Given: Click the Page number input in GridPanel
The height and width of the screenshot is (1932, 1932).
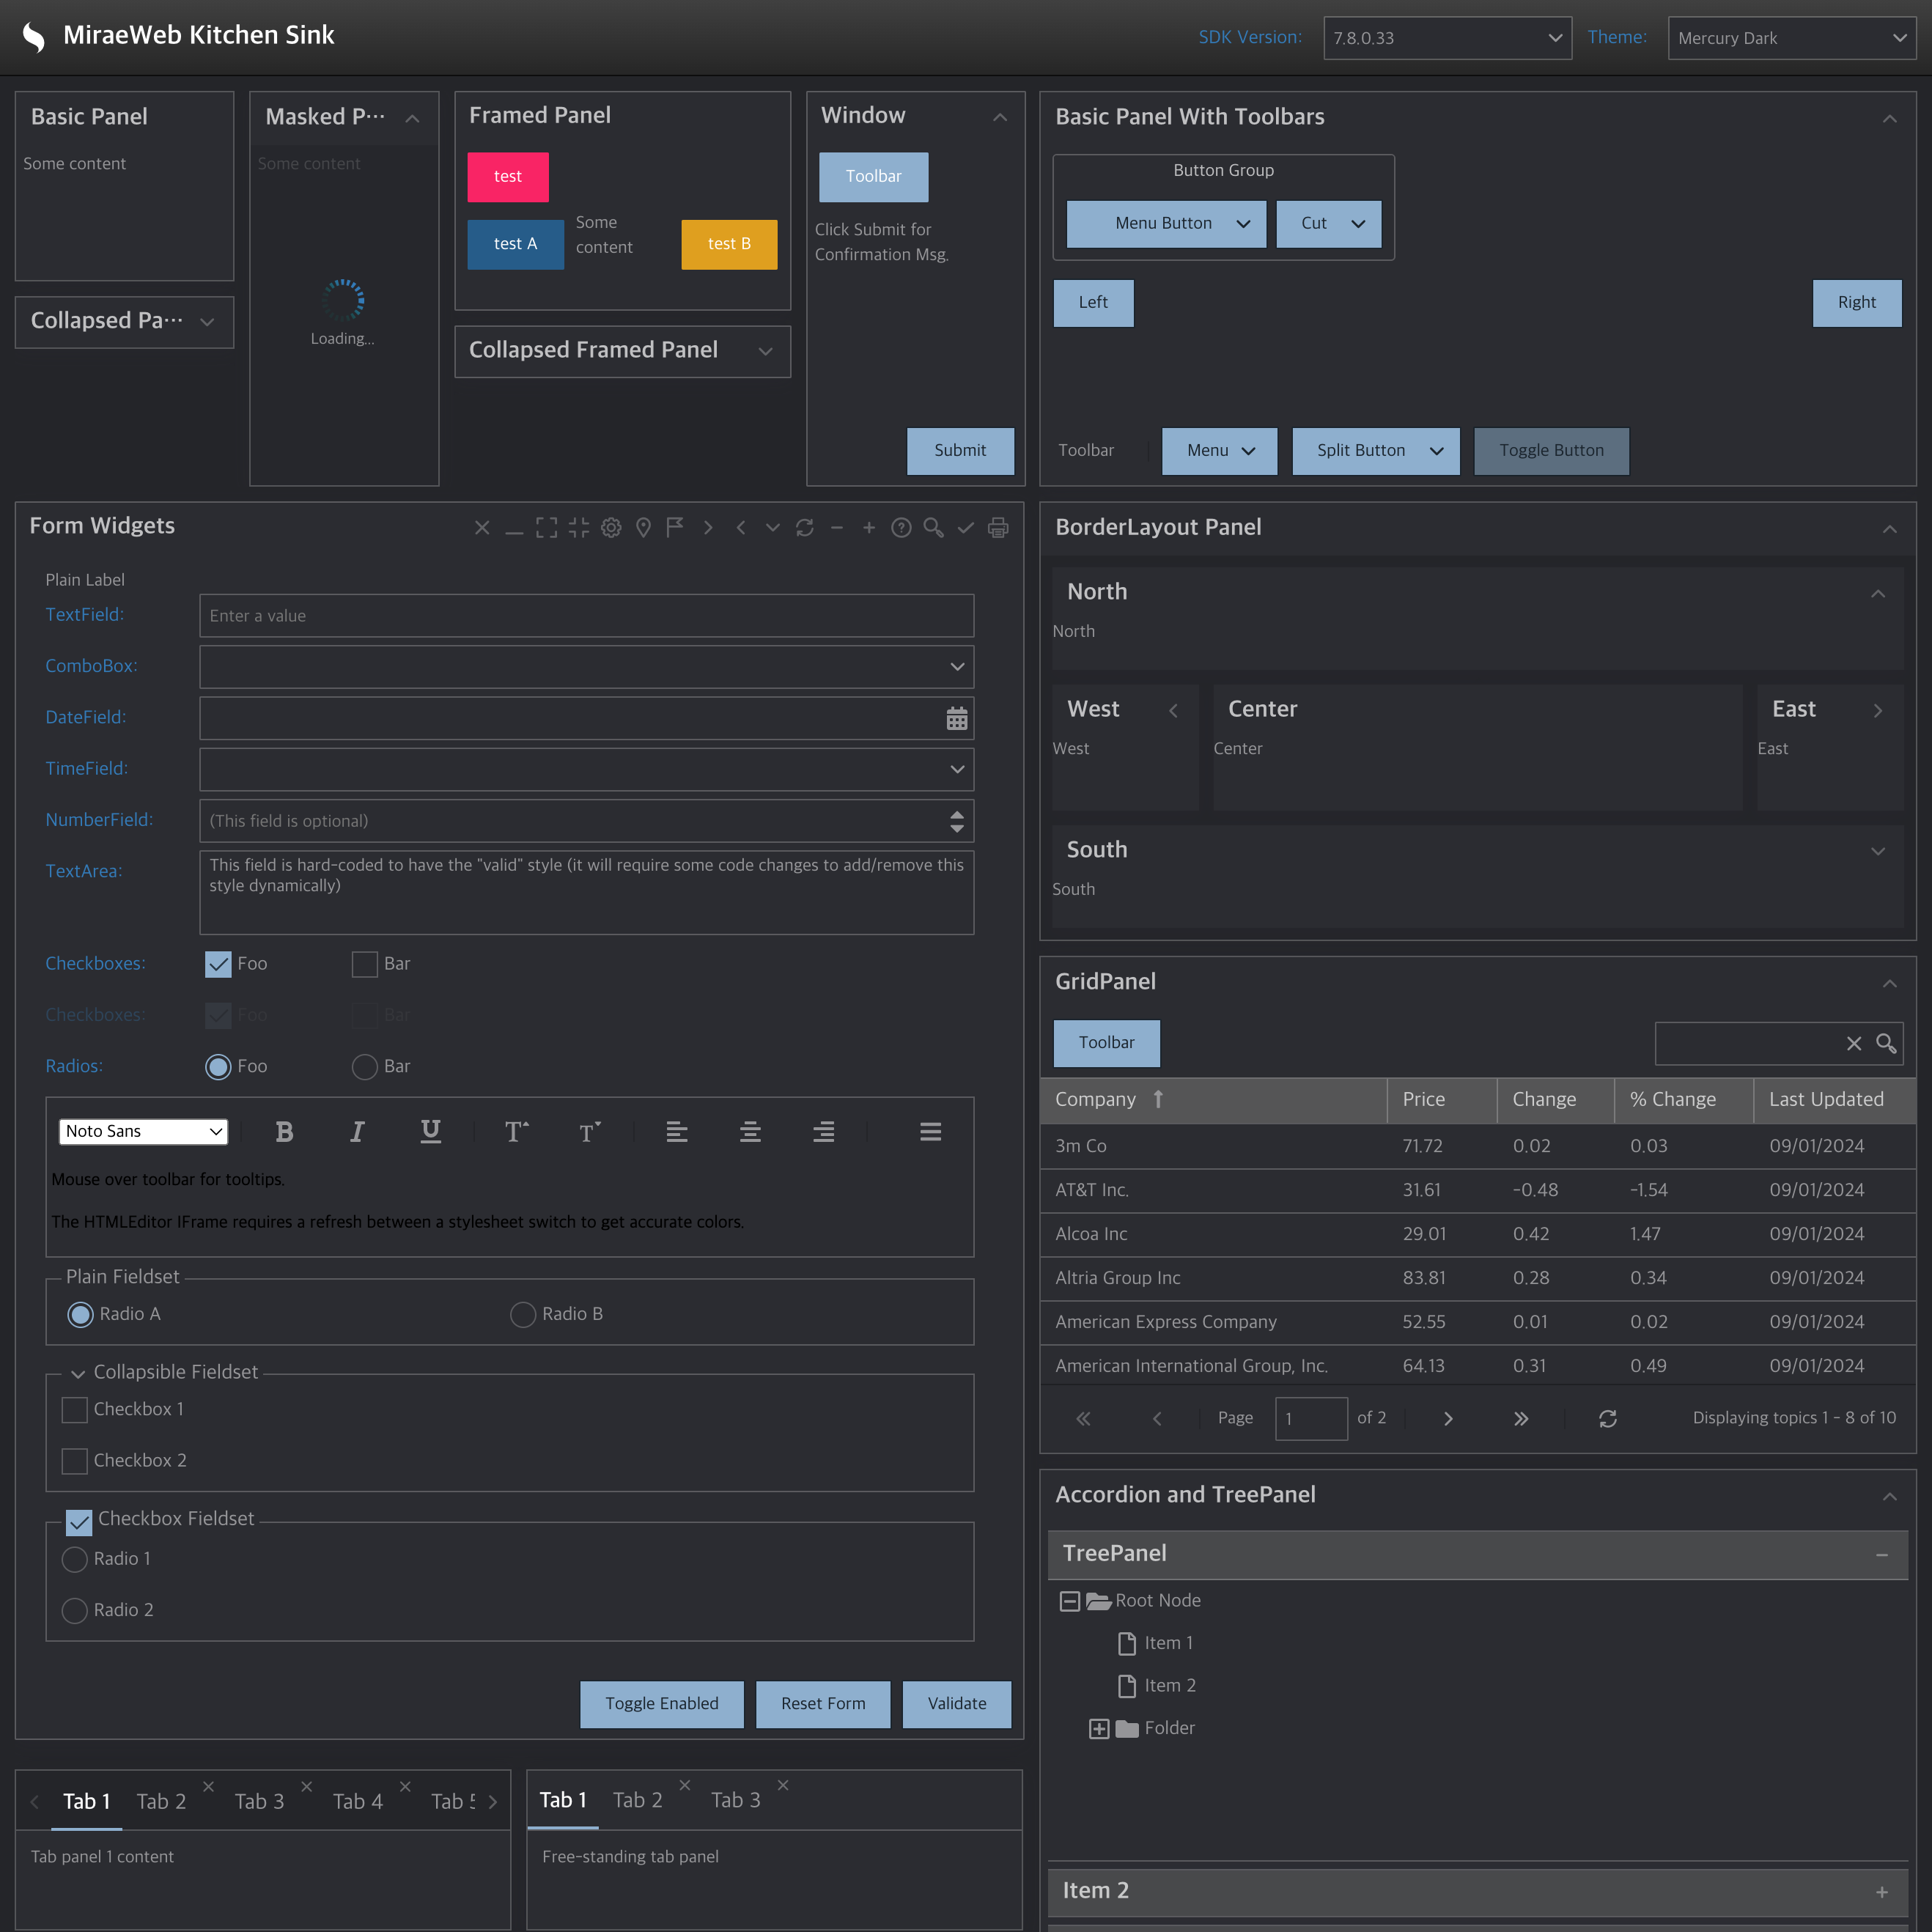Looking at the screenshot, I should coord(1311,1418).
